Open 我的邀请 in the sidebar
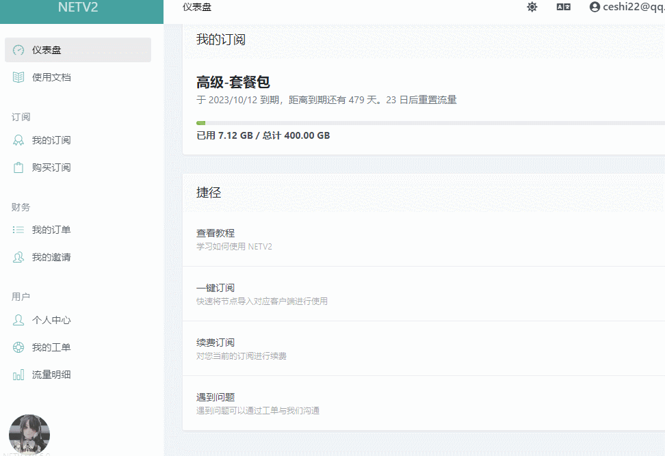 pos(78,257)
